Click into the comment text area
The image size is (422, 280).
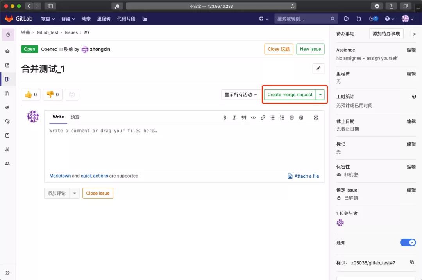coord(184,147)
